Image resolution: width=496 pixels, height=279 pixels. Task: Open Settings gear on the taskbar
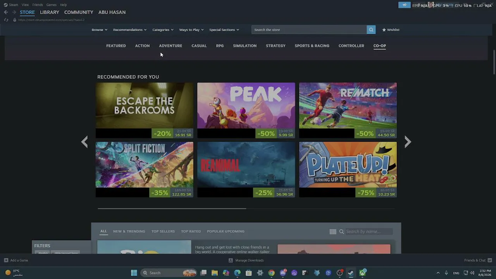260,273
